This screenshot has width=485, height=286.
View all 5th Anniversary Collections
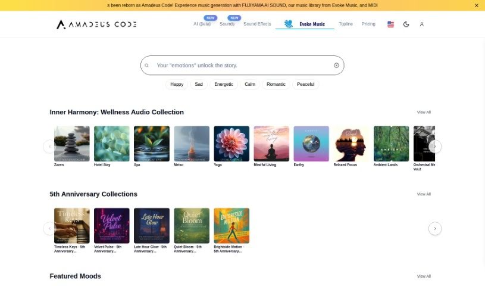pyautogui.click(x=424, y=194)
